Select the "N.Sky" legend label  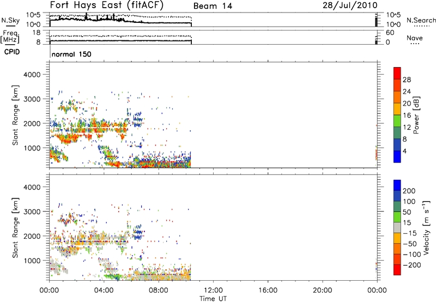pyautogui.click(x=10, y=21)
